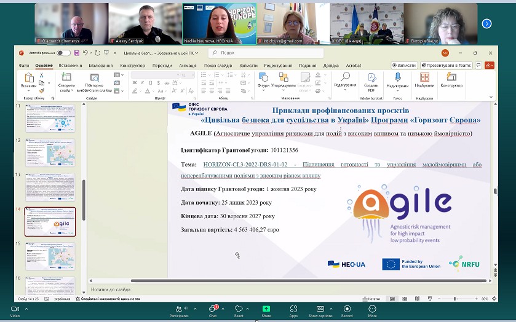Screen dimensions: 516x322
Task: Open the Редагування magnifier menu
Action: 345,81
